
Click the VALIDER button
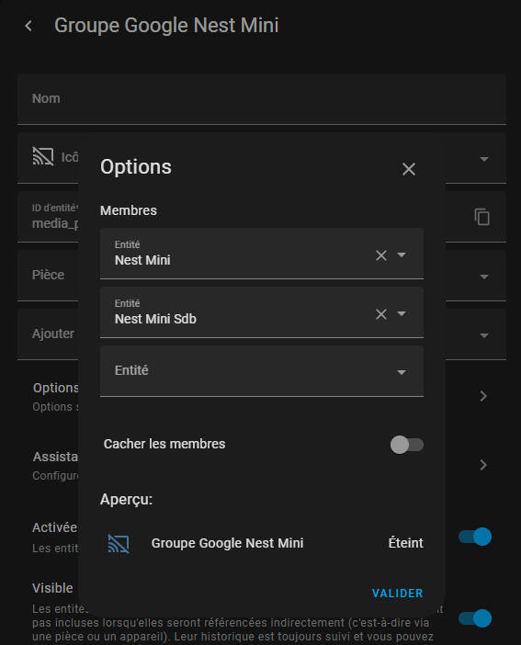tap(398, 594)
